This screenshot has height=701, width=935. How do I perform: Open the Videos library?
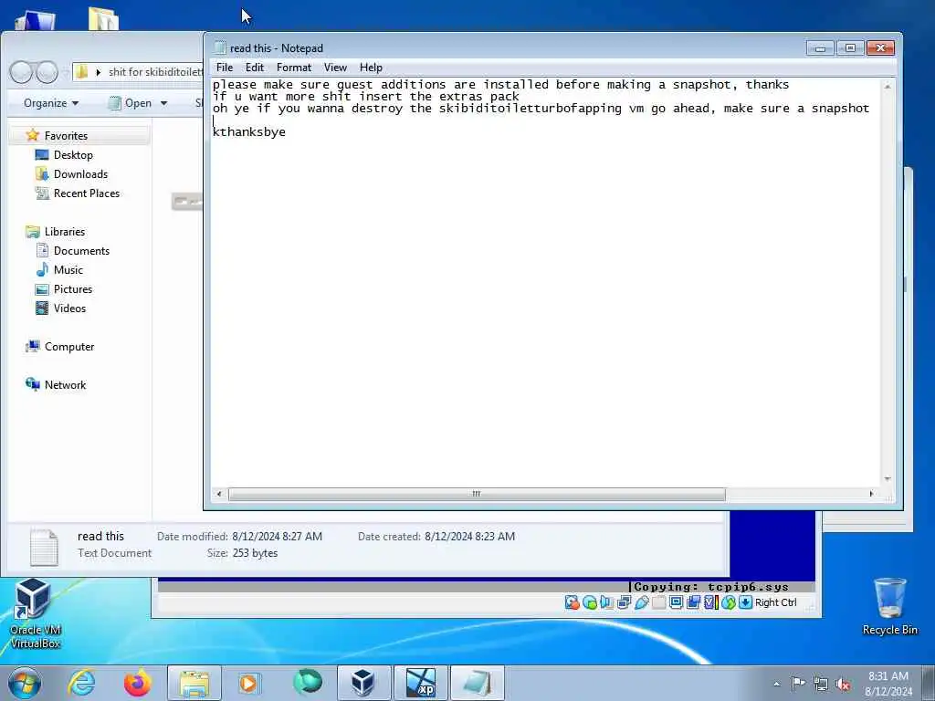[69, 309]
